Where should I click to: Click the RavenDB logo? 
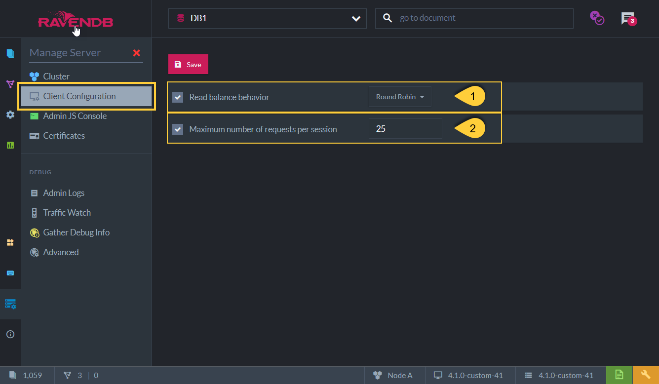(76, 20)
